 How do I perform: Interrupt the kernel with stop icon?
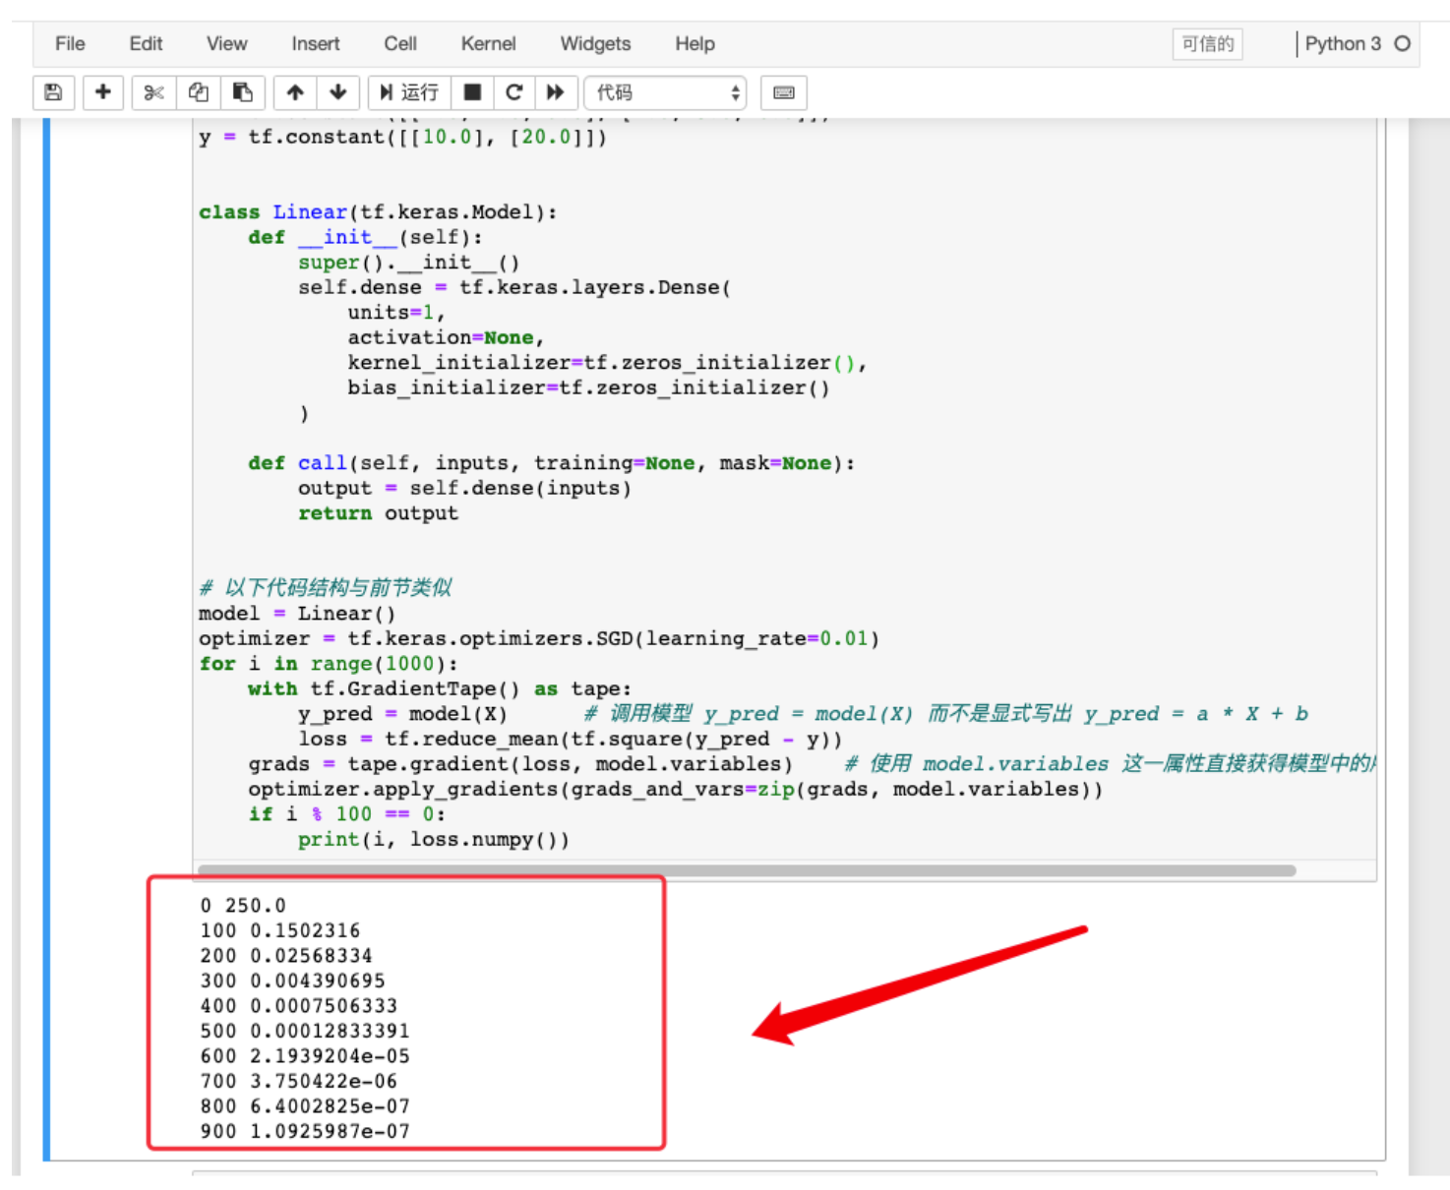[472, 92]
